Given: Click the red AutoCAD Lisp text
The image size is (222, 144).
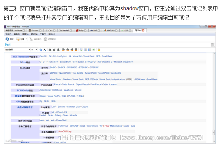Looking at the screenshot, I should [x=65, y=132].
